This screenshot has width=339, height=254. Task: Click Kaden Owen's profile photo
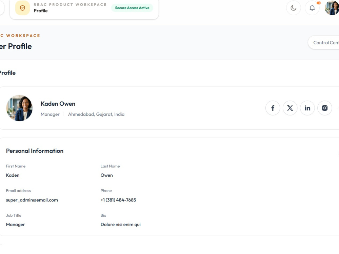(19, 108)
